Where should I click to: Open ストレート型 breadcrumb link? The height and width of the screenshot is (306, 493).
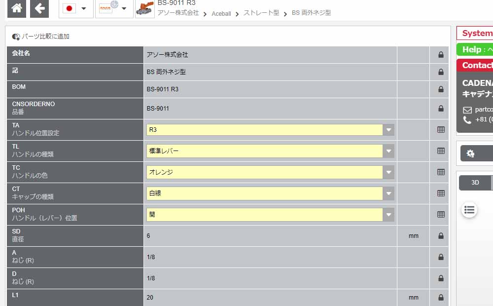click(x=261, y=13)
